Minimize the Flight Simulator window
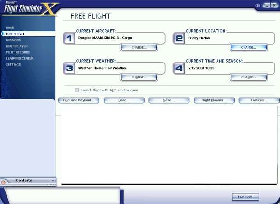This screenshot has height=204, width=280. 266,5
